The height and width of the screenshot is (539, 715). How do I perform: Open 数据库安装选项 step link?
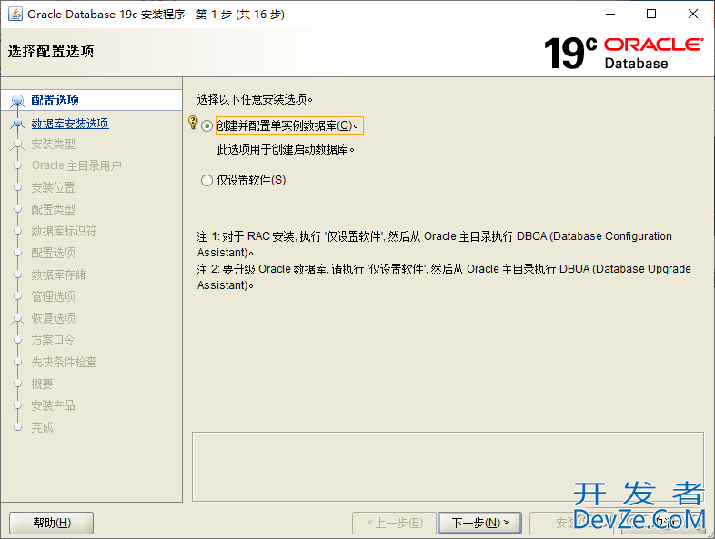tap(70, 124)
